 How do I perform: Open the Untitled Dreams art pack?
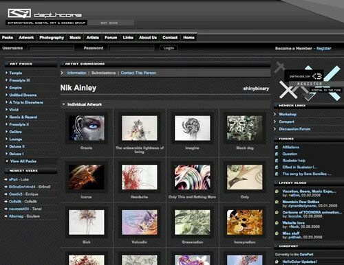23,95
